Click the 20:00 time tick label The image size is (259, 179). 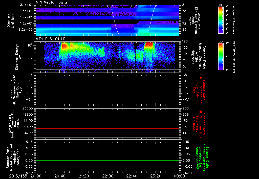(36, 176)
